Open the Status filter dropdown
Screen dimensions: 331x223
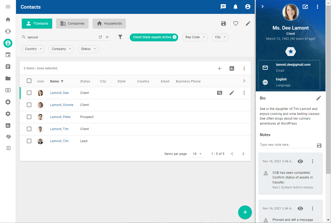click(x=88, y=49)
